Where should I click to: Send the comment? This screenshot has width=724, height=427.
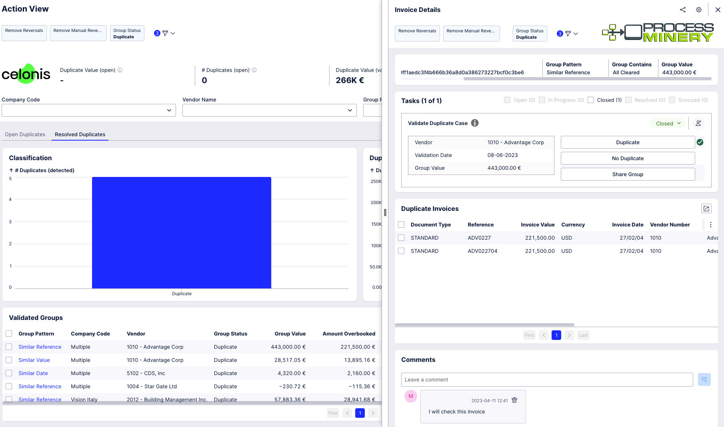704,379
